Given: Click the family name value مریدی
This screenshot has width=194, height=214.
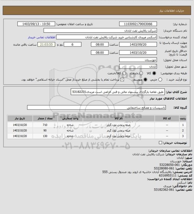Looking at the screenshot, I should pyautogui.click(x=167, y=186).
